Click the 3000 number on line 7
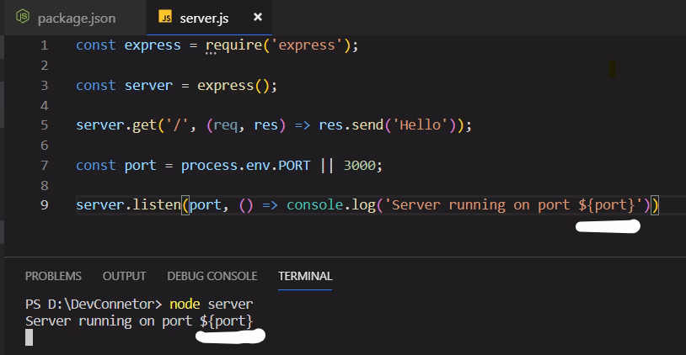 359,166
